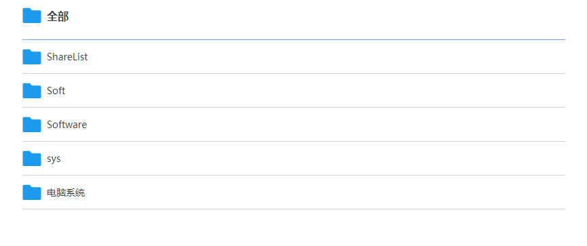The height and width of the screenshot is (246, 587).
Task: Open the sys directory text link
Action: (54, 159)
